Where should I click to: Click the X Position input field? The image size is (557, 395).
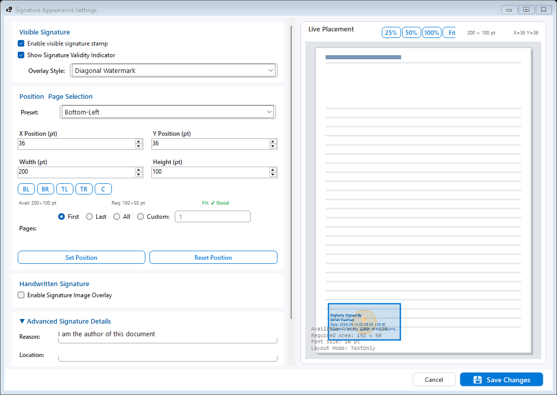76,143
